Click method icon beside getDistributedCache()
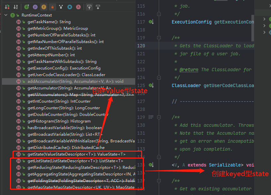This screenshot has width=271, height=195. pyautogui.click(x=19, y=148)
